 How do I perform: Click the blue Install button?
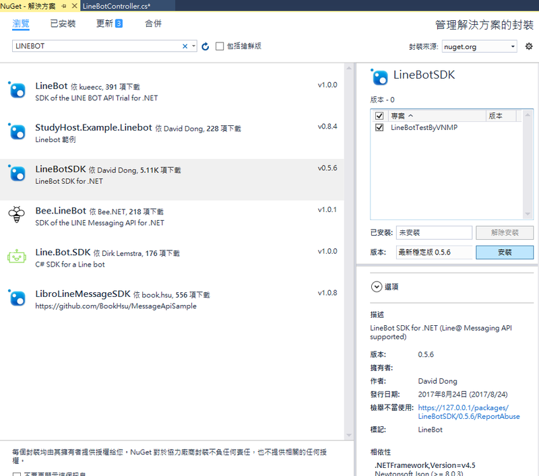point(505,252)
